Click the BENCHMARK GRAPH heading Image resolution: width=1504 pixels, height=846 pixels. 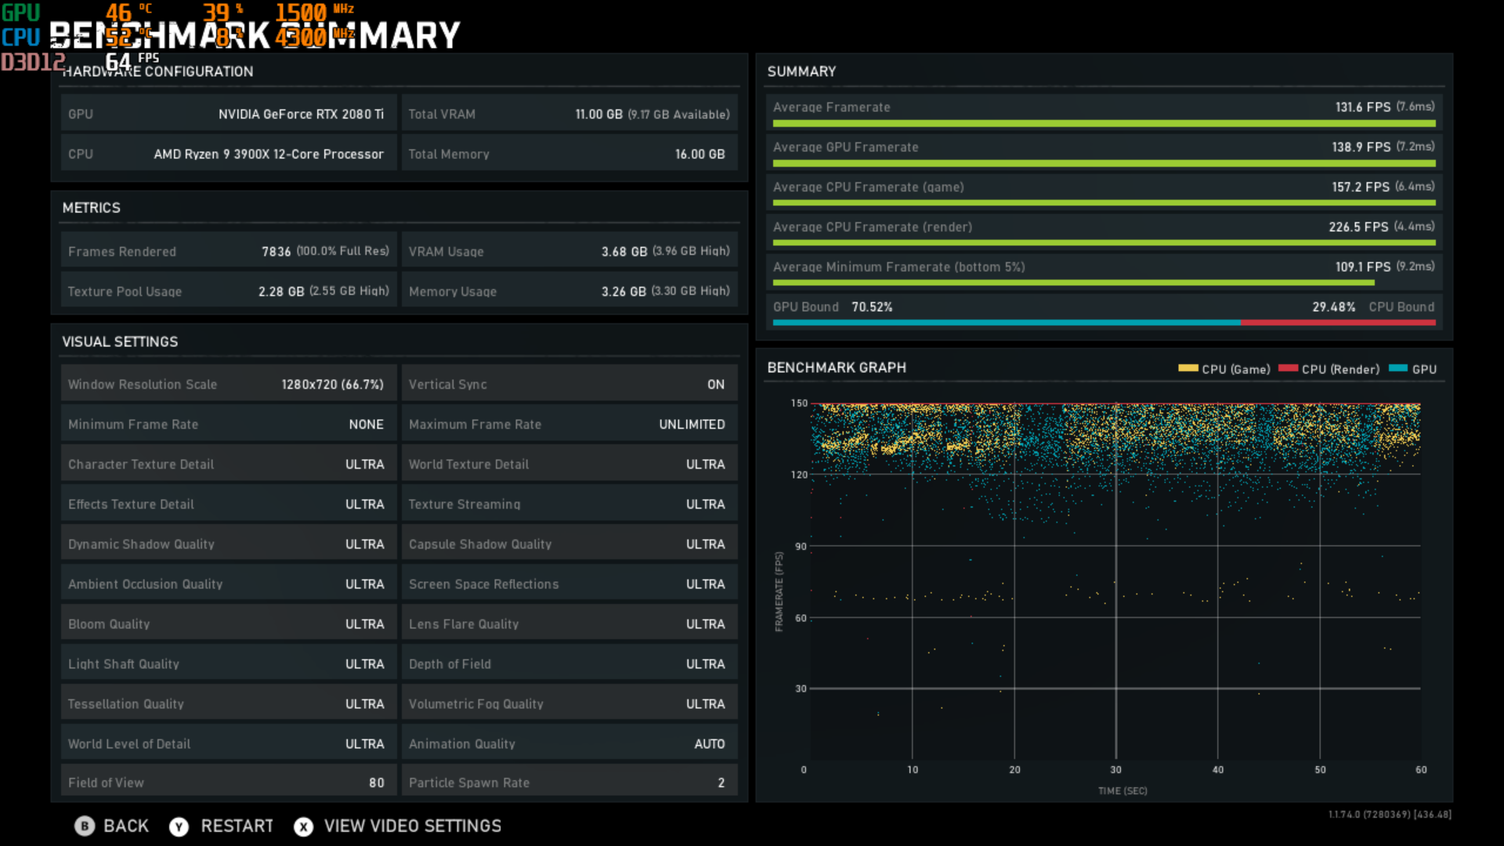(x=837, y=367)
